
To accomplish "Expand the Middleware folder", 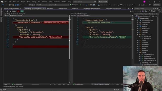I will click(138, 44).
